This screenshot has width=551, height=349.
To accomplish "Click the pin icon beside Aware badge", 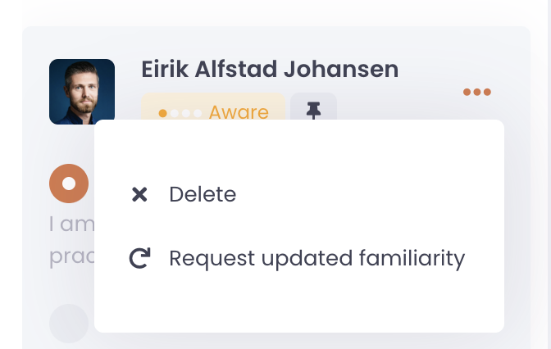I will (x=313, y=111).
